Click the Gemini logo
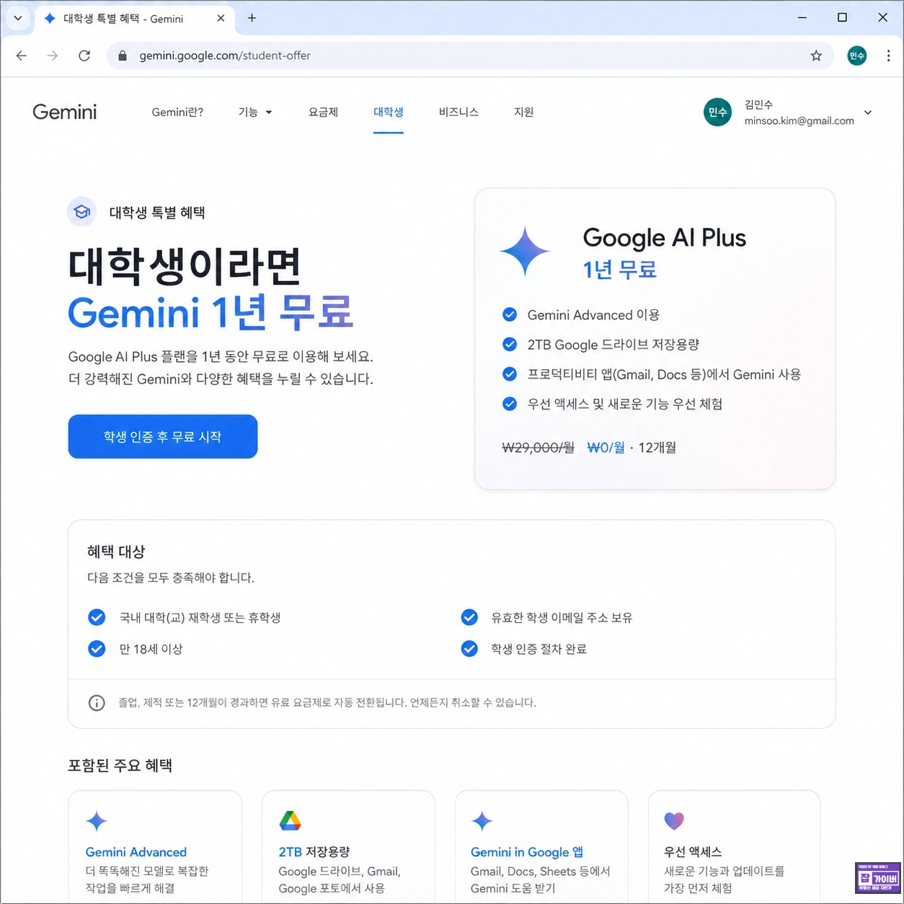 pyautogui.click(x=64, y=112)
